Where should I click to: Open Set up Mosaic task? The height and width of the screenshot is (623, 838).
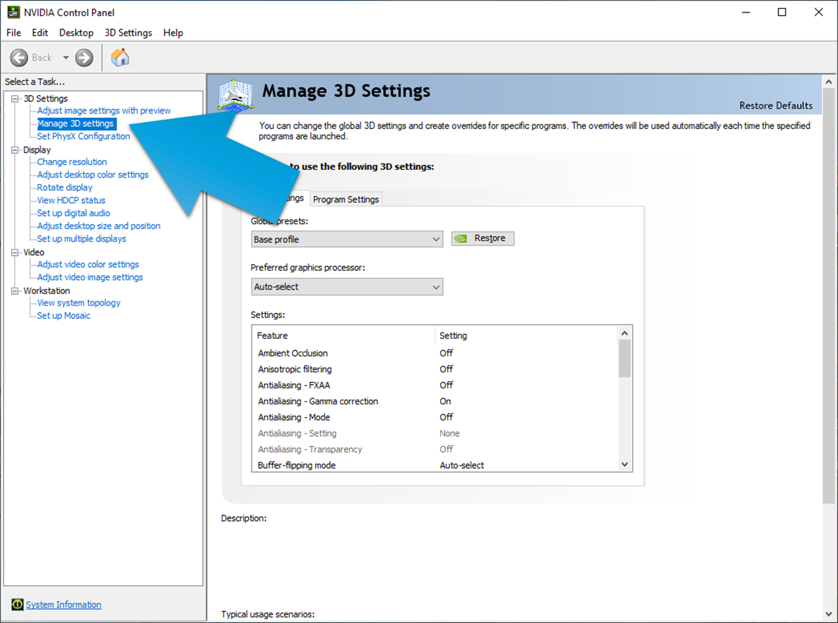click(x=64, y=316)
